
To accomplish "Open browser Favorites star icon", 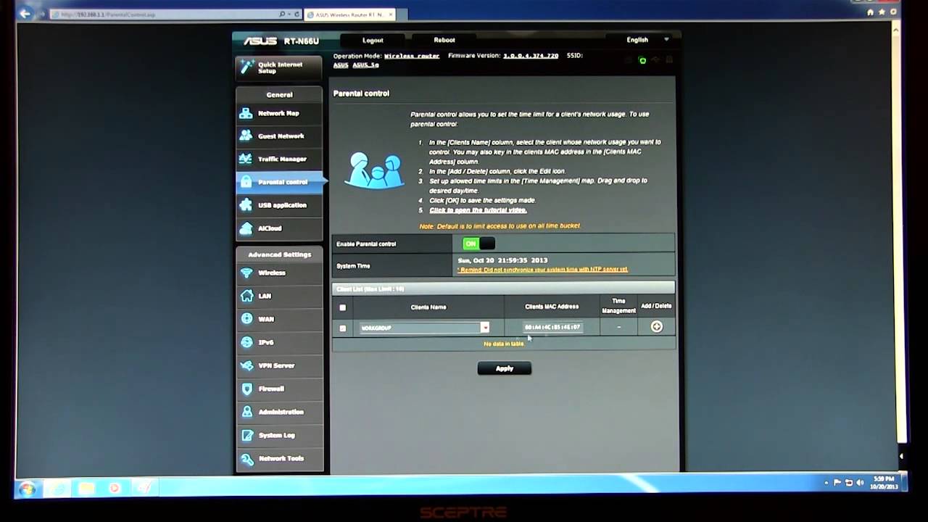I will (x=880, y=12).
